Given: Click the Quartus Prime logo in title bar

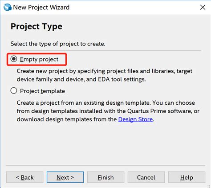Looking at the screenshot, I should [x=8, y=7].
